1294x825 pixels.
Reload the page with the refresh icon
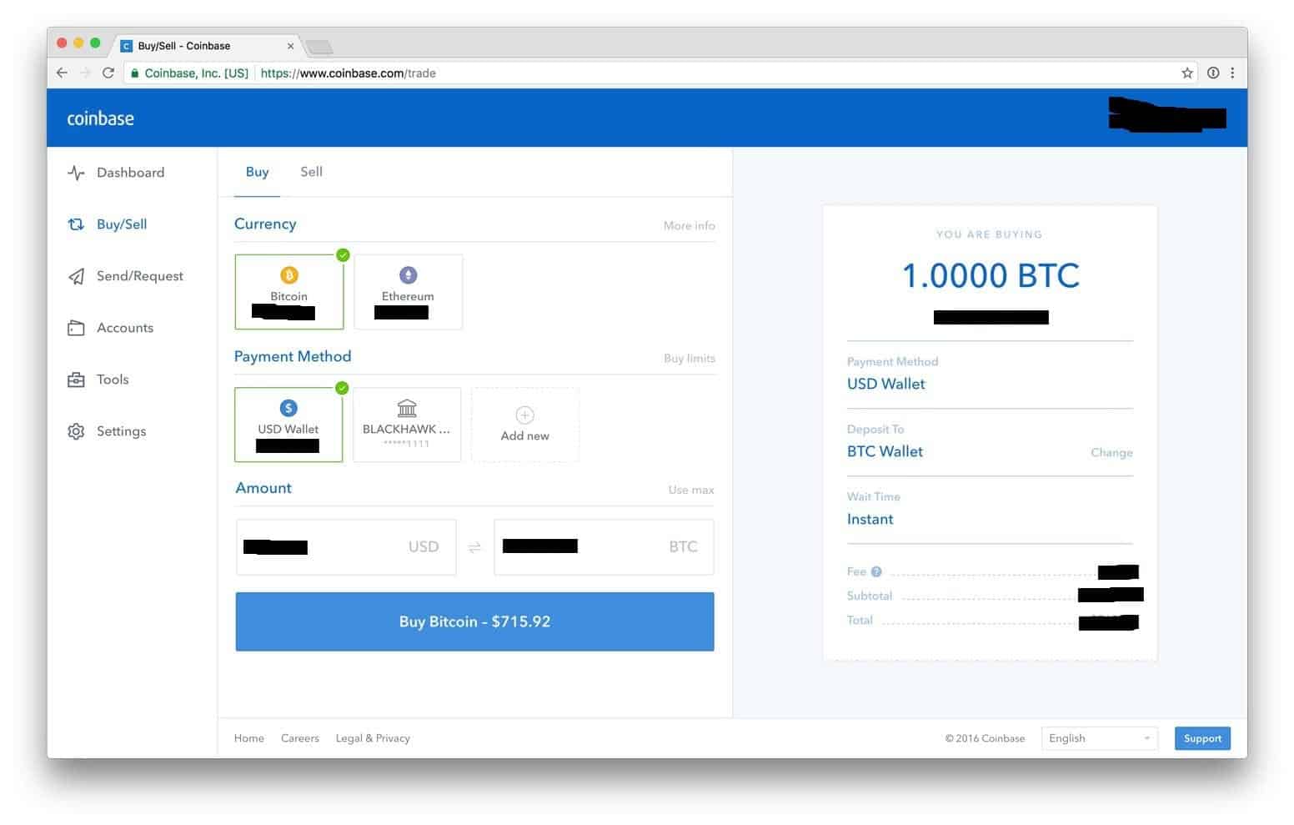[x=108, y=73]
